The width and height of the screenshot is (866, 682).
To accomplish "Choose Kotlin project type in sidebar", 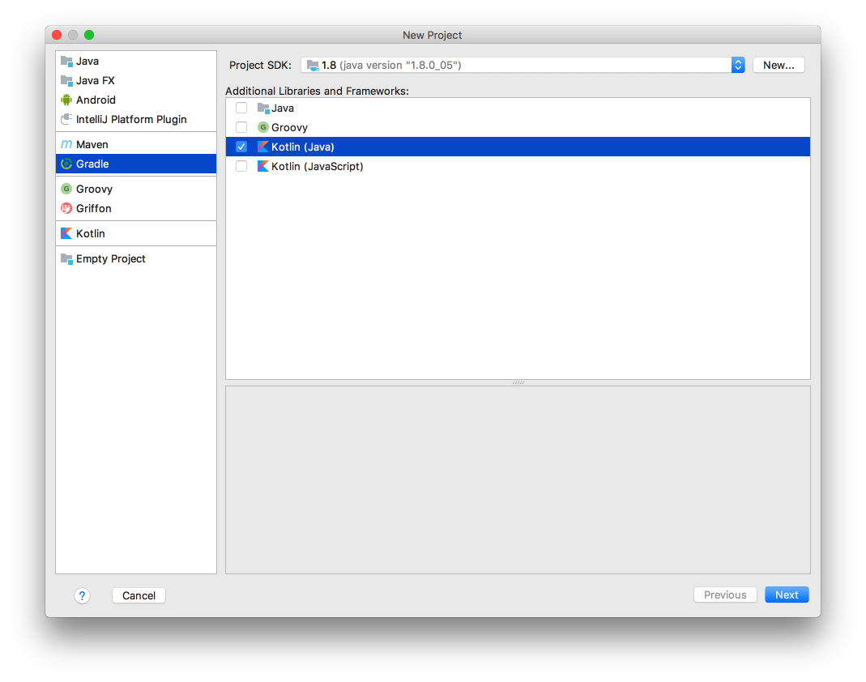I will (x=136, y=233).
